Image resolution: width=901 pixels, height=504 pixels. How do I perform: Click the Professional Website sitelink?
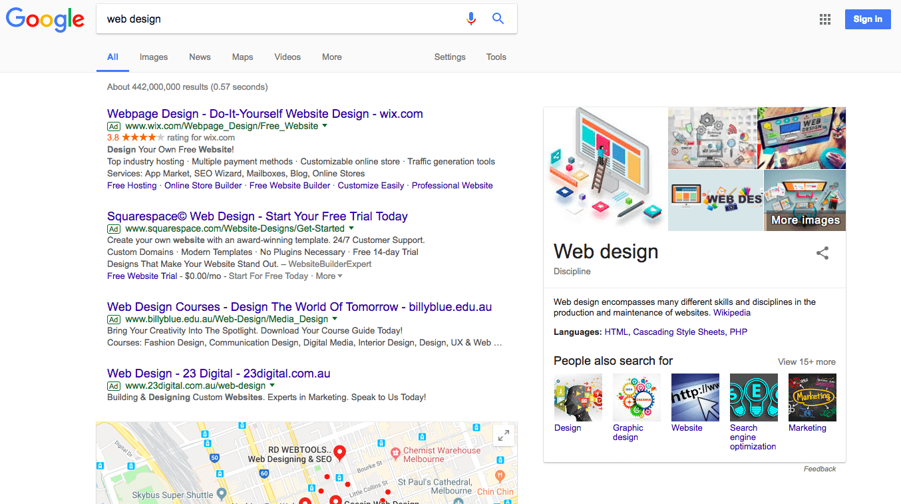pos(452,185)
